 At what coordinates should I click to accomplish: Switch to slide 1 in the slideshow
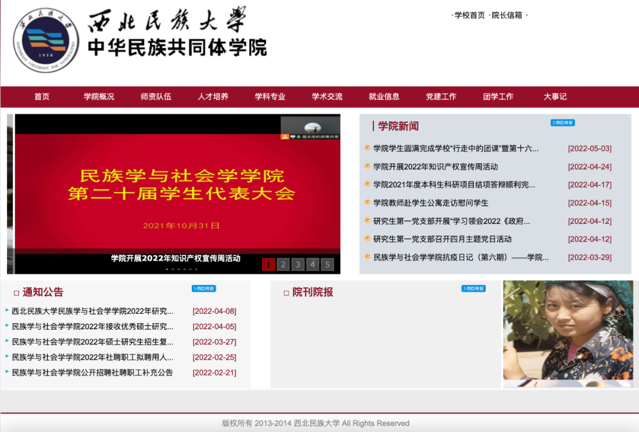(x=268, y=265)
